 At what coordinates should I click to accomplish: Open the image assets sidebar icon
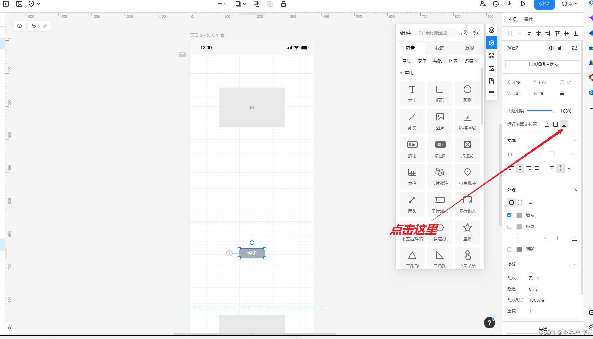[492, 68]
